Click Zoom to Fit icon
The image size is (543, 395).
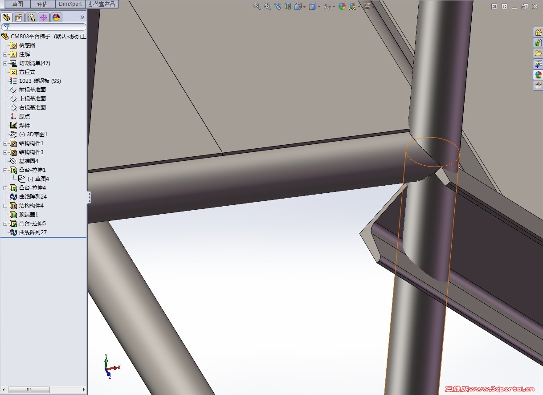(x=257, y=6)
